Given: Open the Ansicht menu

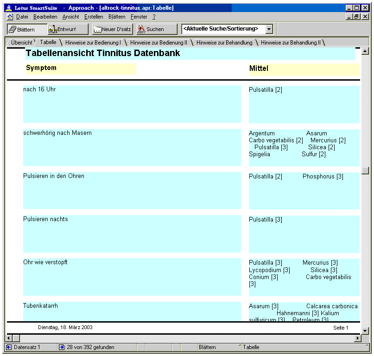Looking at the screenshot, I should [70, 17].
